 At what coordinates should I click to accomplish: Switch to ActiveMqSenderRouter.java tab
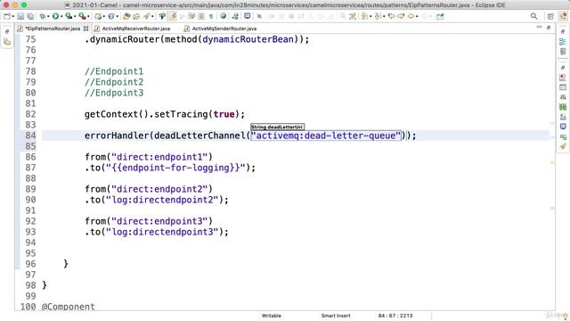click(224, 29)
